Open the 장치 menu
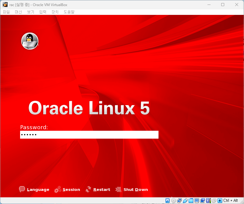Image resolution: width=244 pixels, height=204 pixels. pos(55,12)
